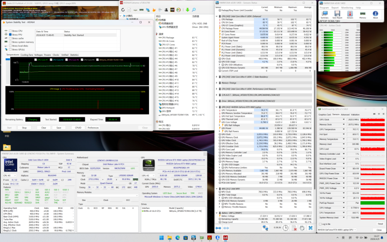The image size is (387, 242).
Task: Click the AIDA64 magnifier search icon
Action: tap(194, 10)
